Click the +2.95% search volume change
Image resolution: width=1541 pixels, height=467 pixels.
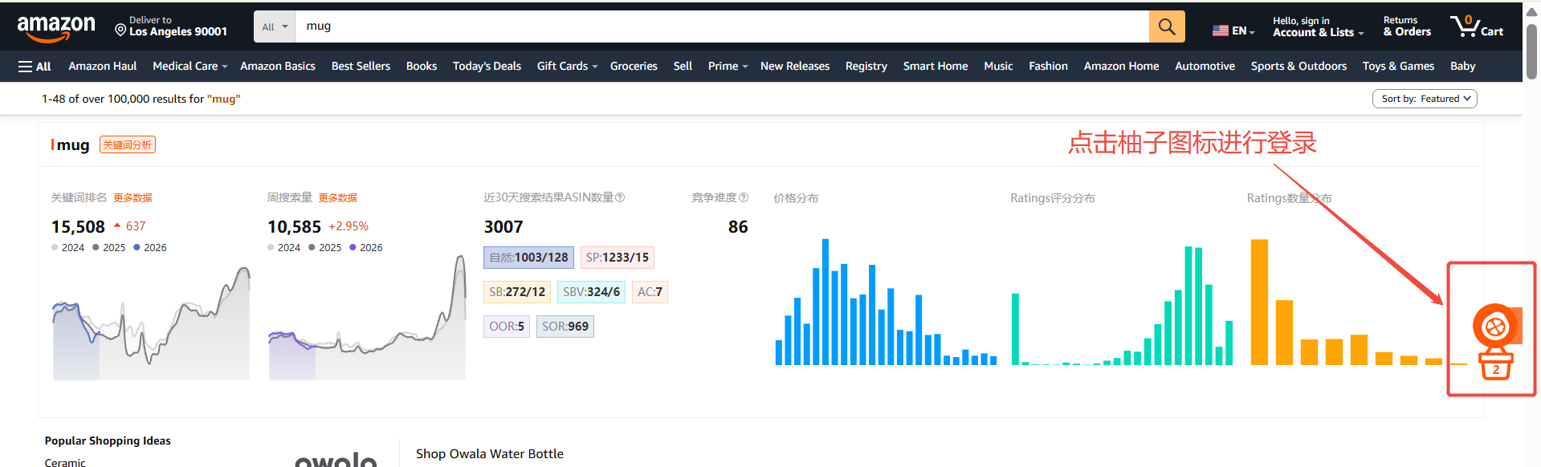[349, 226]
